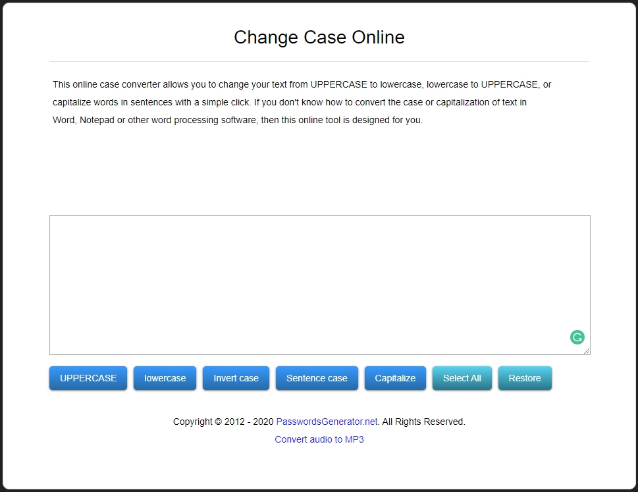Click the description line starting "capitalize words in sentences"
Screen dimensions: 638x492
click(x=290, y=103)
